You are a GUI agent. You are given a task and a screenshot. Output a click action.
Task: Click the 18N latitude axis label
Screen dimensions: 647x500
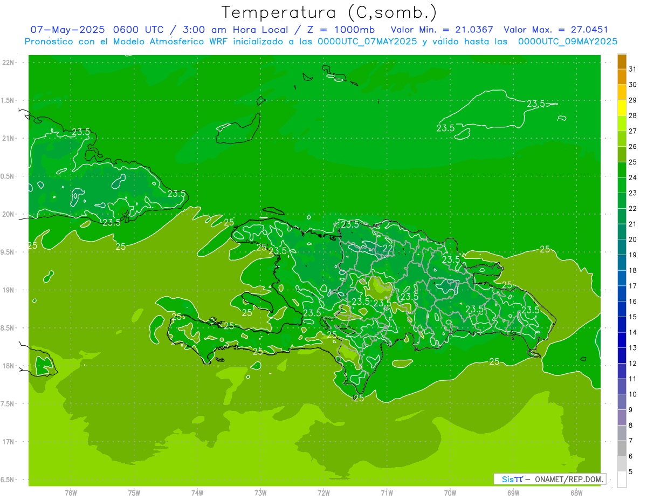point(9,366)
